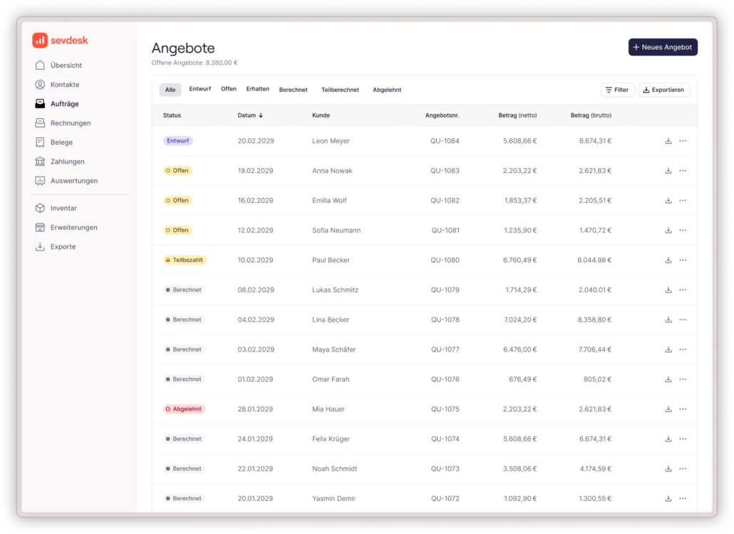Click the sevdesk logo icon
The width and height of the screenshot is (734, 534).
40,41
